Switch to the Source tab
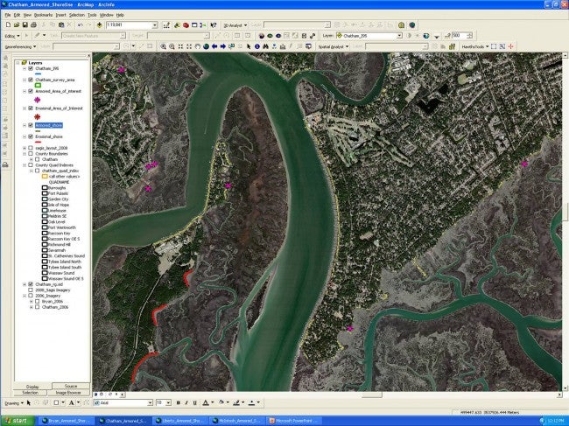 pos(71,386)
